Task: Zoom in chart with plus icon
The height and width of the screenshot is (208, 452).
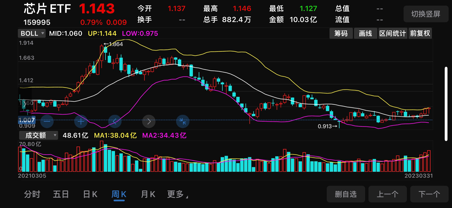Action: point(81,121)
